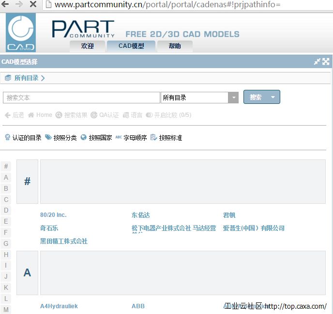Screen dimensions: 333x314
Task: Open the ABB catalog
Action: (138, 306)
